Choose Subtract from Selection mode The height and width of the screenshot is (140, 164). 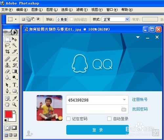point(33,19)
